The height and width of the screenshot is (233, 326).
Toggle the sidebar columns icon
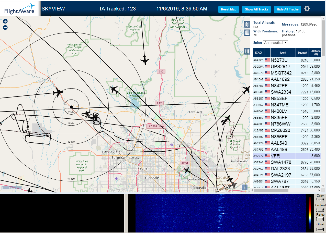(247, 51)
